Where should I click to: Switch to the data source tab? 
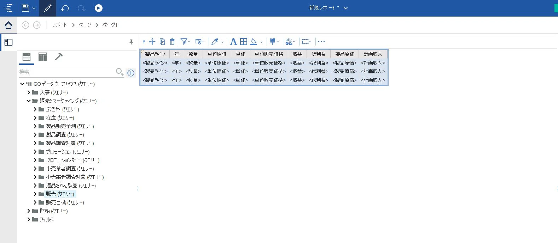[27, 57]
